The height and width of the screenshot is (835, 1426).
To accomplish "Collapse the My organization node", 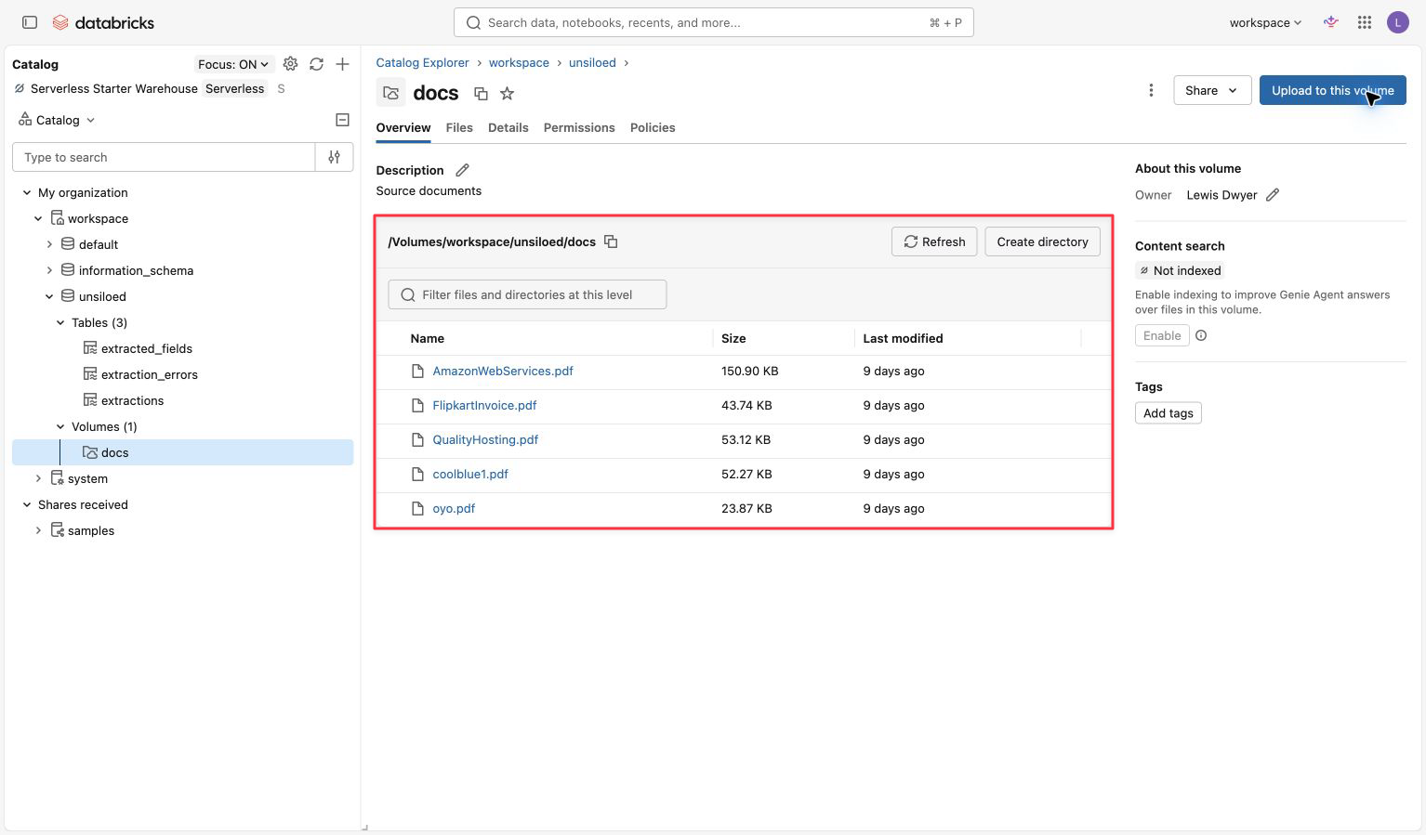I will coord(27,192).
